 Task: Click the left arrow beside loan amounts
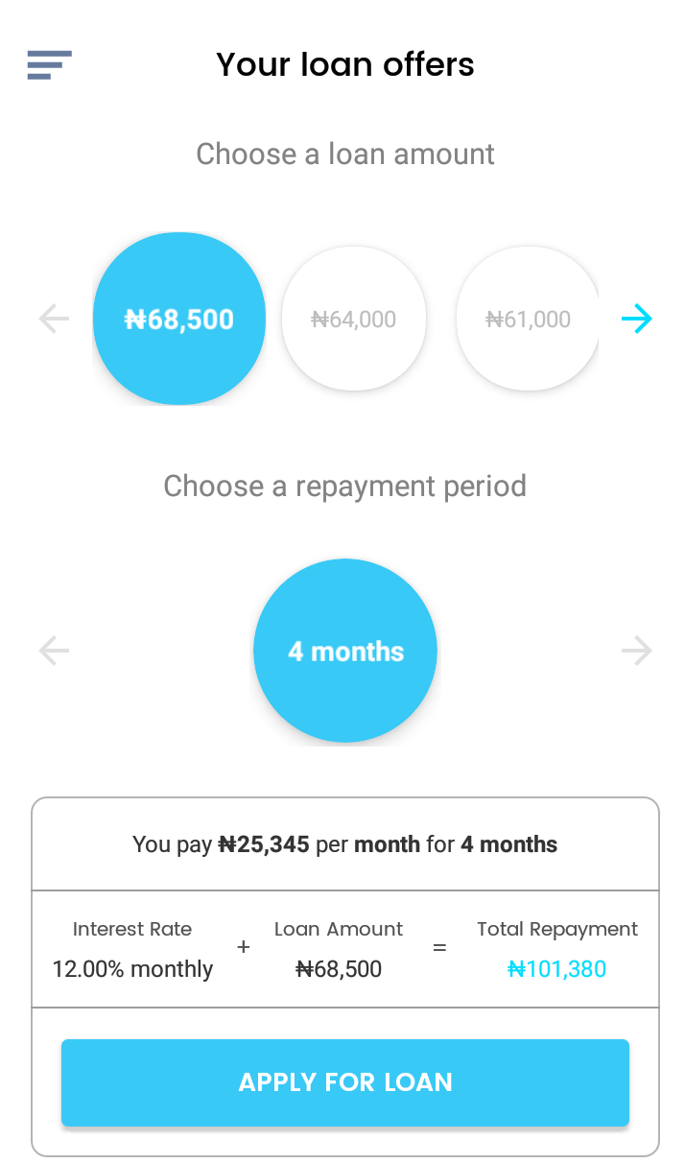pyautogui.click(x=53, y=319)
